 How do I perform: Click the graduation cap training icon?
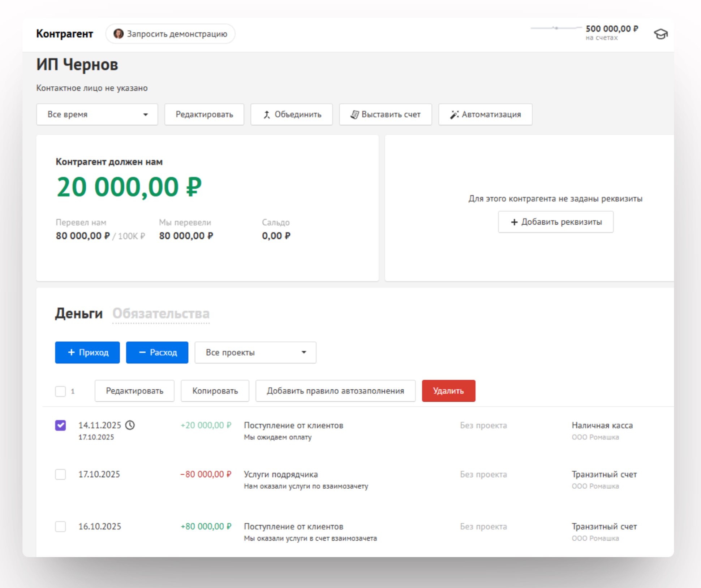pos(661,34)
